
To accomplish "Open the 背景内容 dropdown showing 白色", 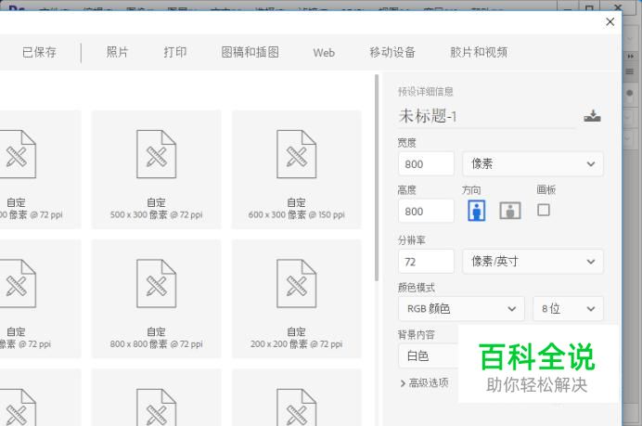I will coord(429,356).
